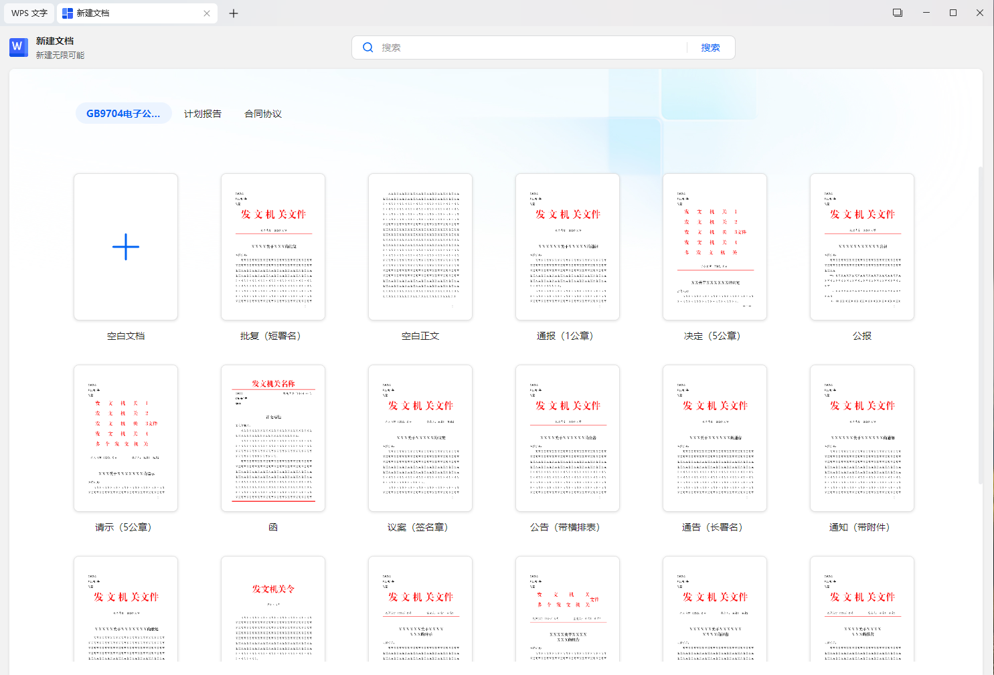Click the window layout icon in title bar

click(x=898, y=13)
